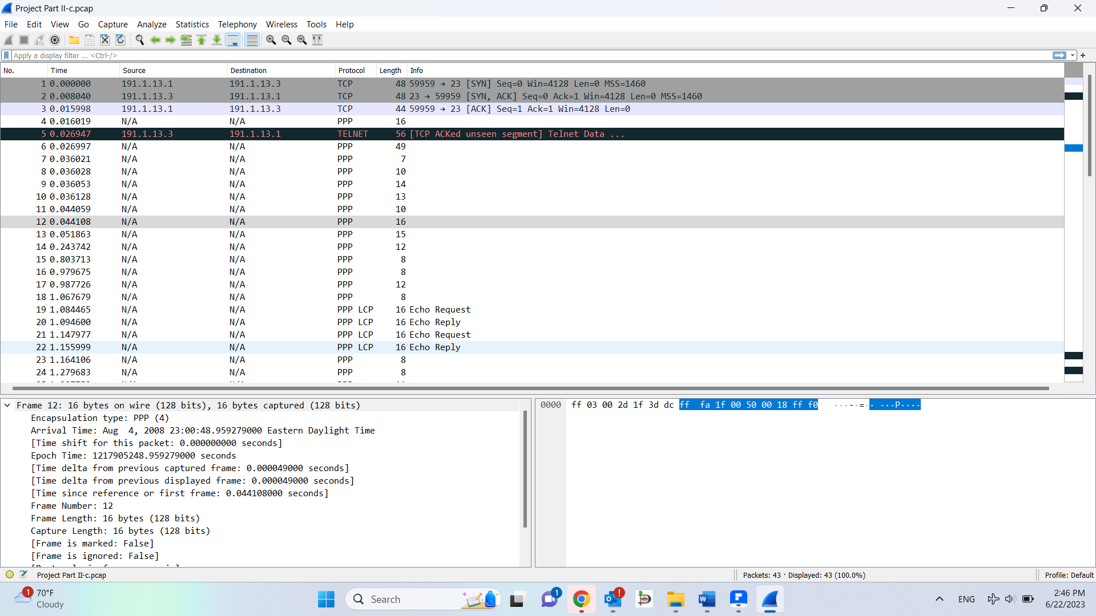Viewport: 1096px width, 616px height.
Task: Go to specified packet toolbar icon
Action: [186, 40]
